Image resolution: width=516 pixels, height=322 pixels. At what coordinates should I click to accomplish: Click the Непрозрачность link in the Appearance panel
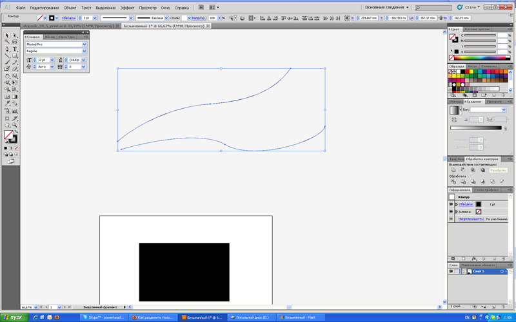[471, 219]
